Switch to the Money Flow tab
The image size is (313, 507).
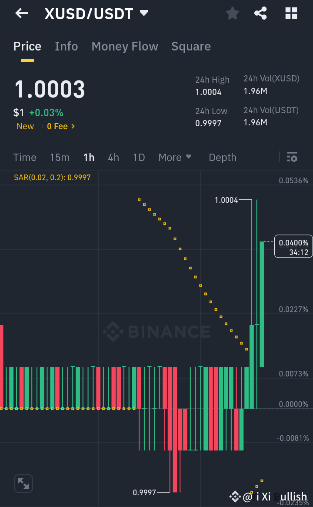tap(125, 46)
